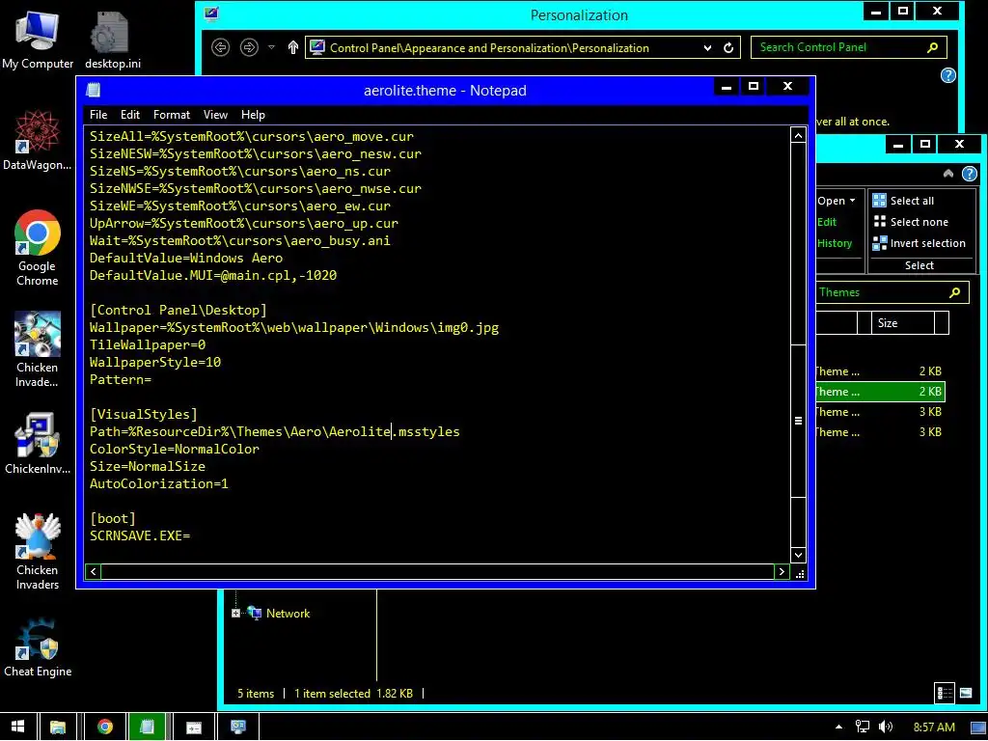Select the last 3 KB Theme file
The image size is (988, 741).
coord(880,431)
